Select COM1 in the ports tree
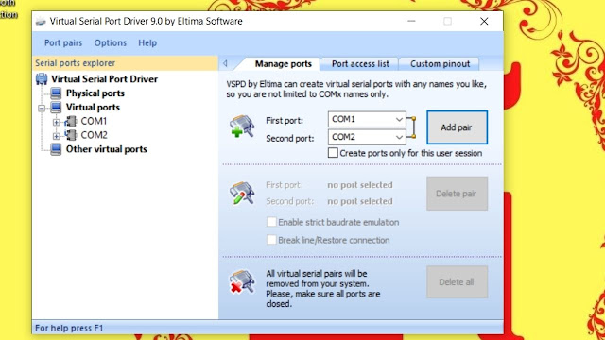 pos(94,122)
